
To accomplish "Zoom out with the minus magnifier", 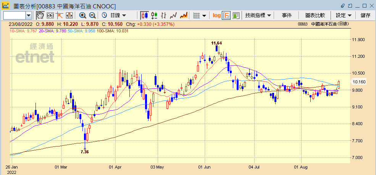I will (x=92, y=16).
